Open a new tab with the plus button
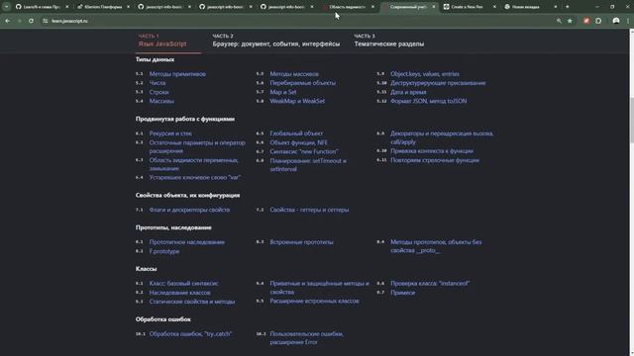Image resolution: width=634 pixels, height=356 pixels. (568, 7)
